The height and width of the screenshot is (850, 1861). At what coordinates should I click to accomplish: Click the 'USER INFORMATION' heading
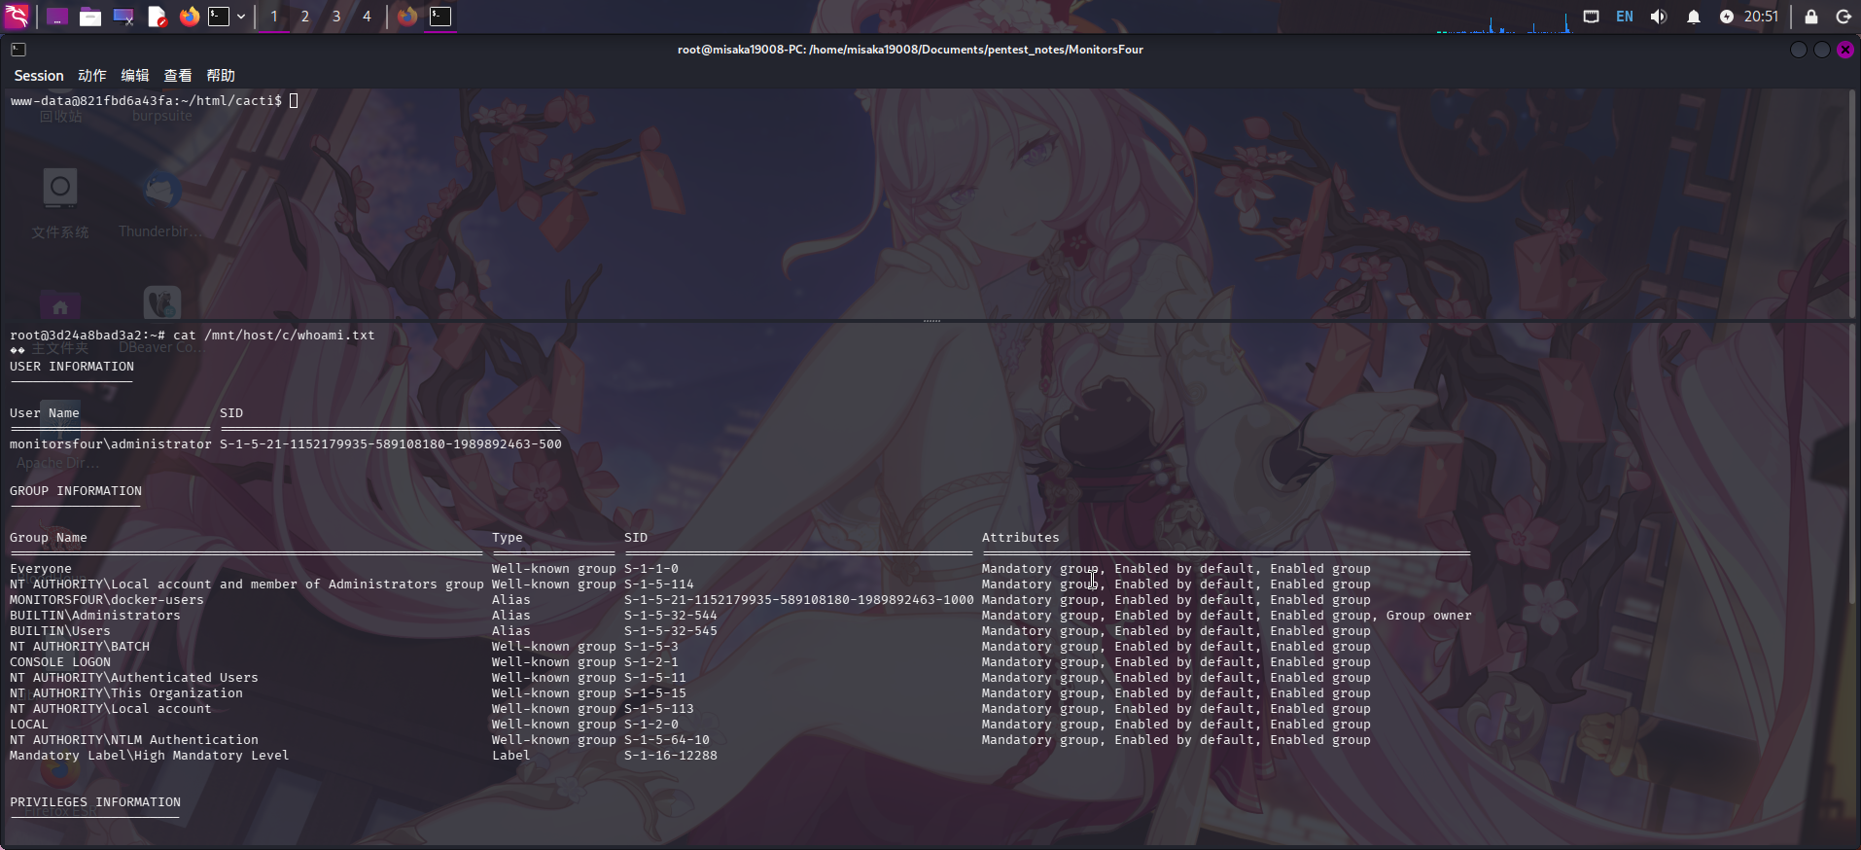point(72,367)
